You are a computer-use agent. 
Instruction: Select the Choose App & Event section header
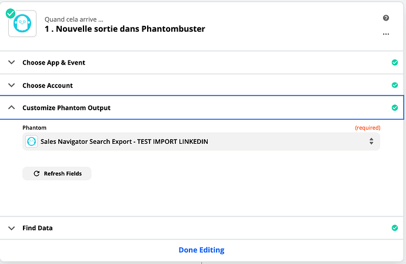202,62
